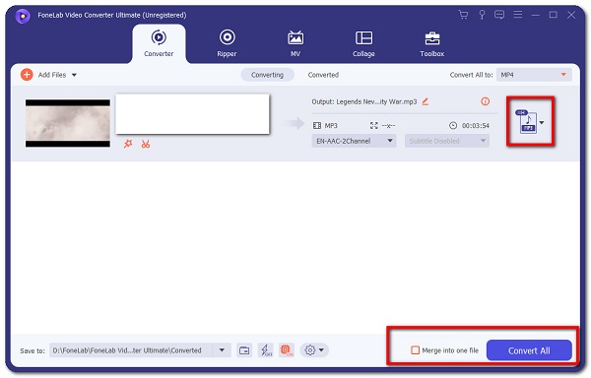Open the cut scissors icon
Viewport: 591px width, 378px height.
click(x=146, y=144)
